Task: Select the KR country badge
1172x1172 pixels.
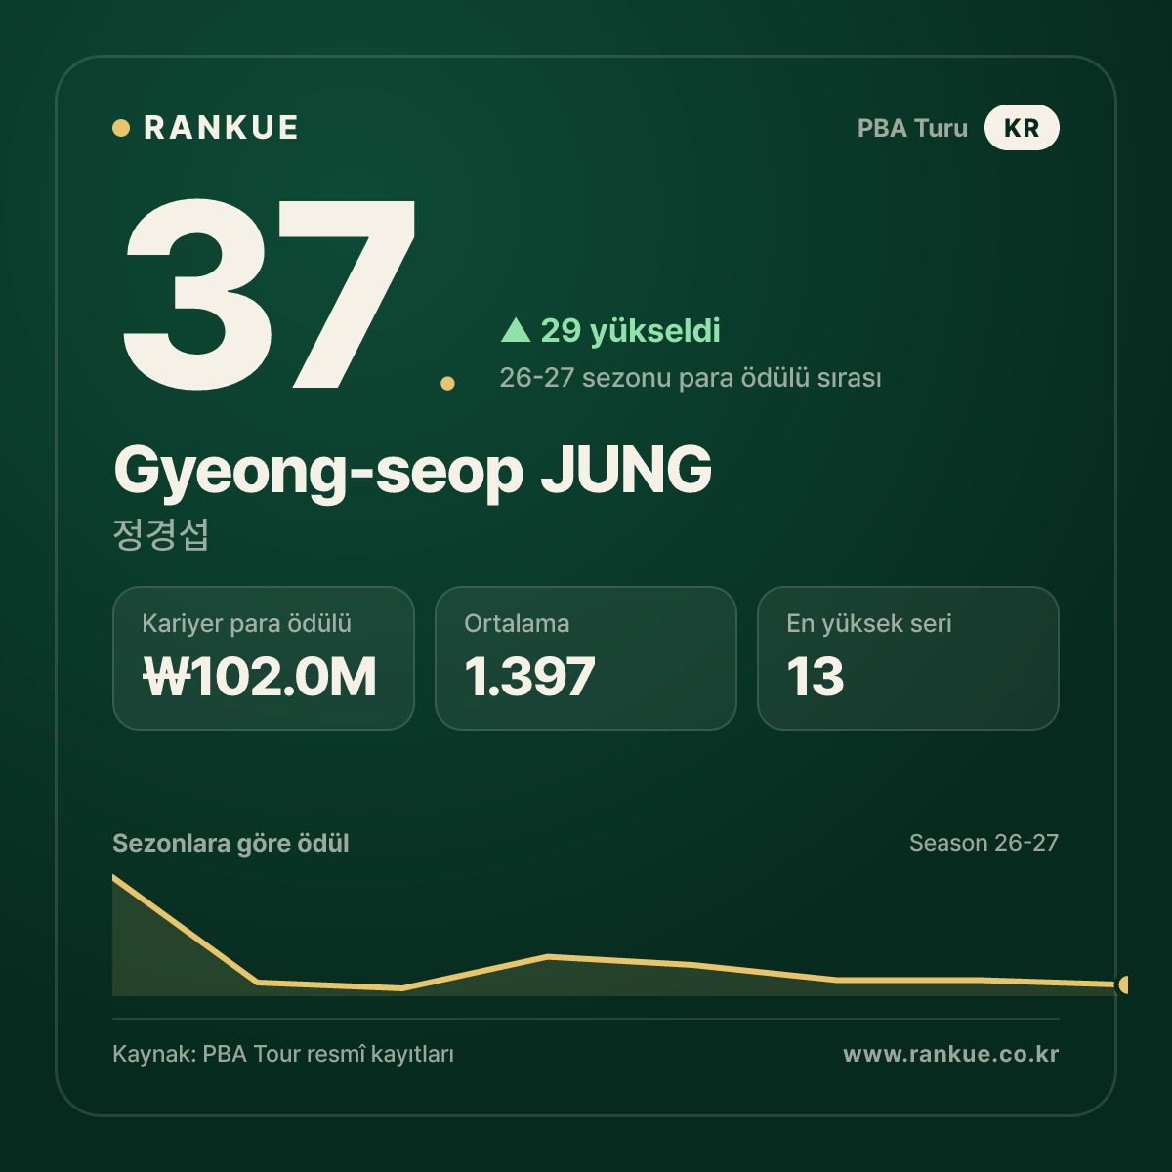Action: [1022, 128]
